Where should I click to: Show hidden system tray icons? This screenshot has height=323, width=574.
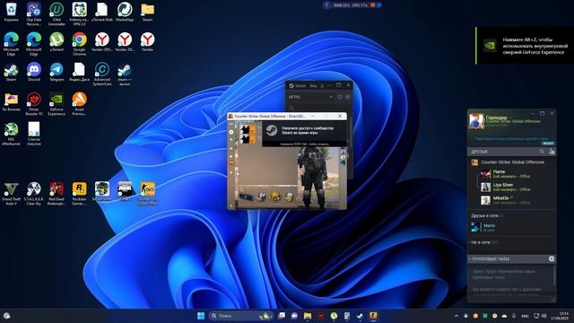(457, 316)
